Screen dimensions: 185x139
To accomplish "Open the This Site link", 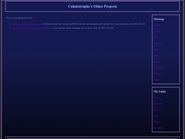I will (158, 128).
